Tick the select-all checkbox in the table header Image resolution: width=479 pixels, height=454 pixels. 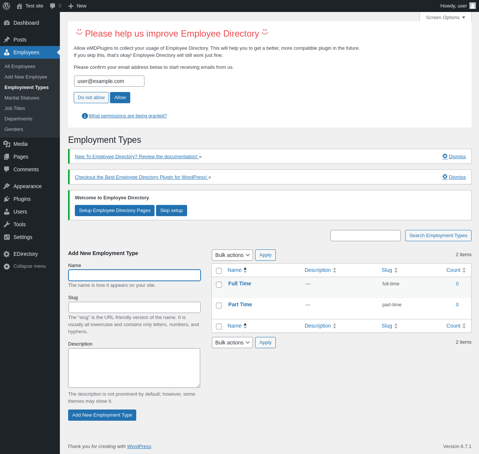click(x=219, y=271)
